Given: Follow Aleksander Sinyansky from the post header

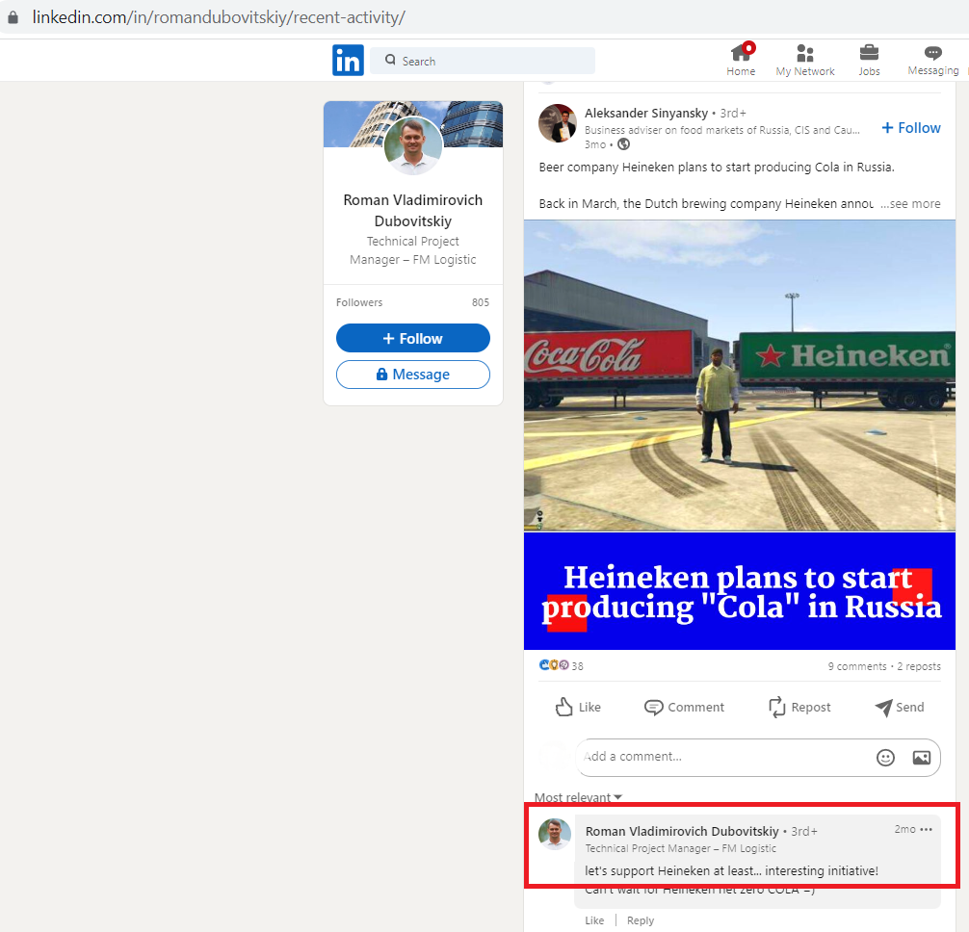Looking at the screenshot, I should point(911,128).
